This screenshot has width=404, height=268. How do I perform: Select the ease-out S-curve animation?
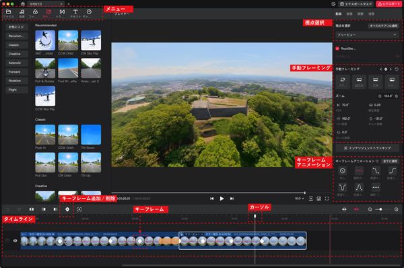[376, 171]
